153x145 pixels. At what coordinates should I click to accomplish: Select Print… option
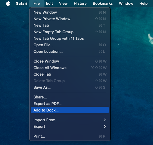tap(70, 136)
